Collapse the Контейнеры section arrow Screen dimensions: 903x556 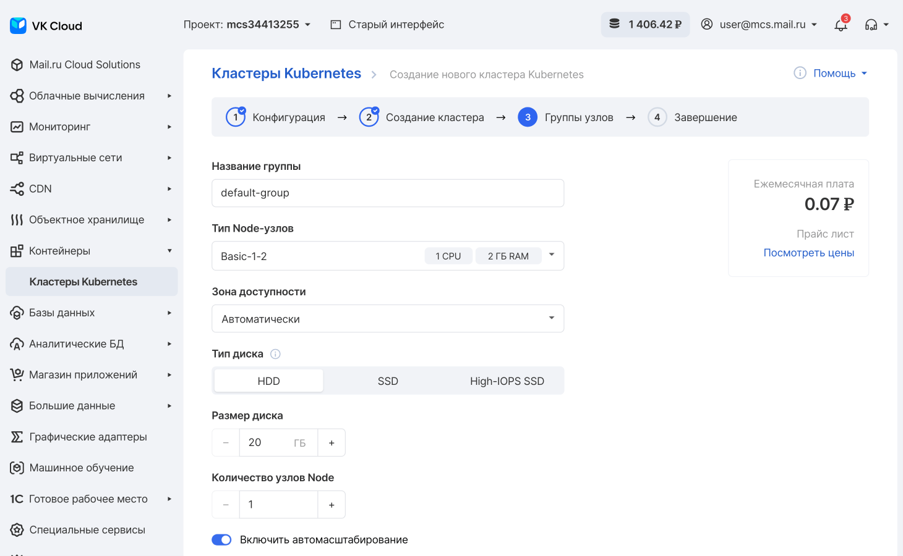coord(169,251)
